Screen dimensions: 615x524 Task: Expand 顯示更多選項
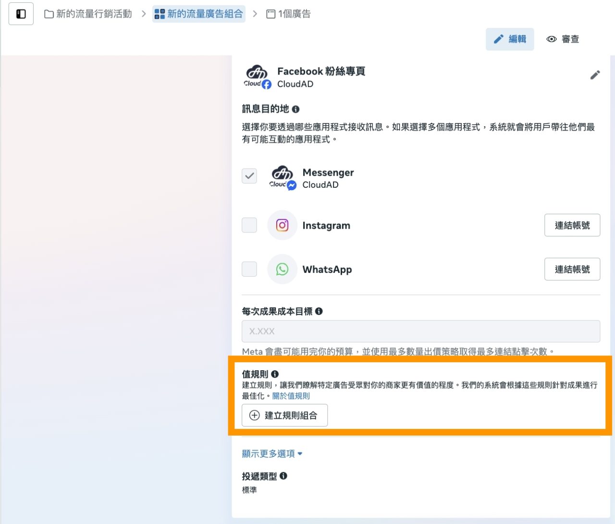(272, 453)
